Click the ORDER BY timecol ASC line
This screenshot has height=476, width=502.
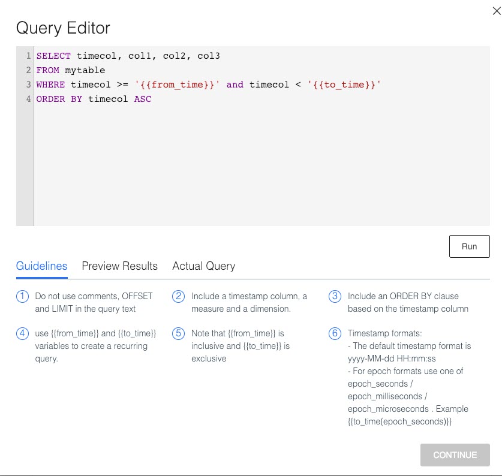94,99
